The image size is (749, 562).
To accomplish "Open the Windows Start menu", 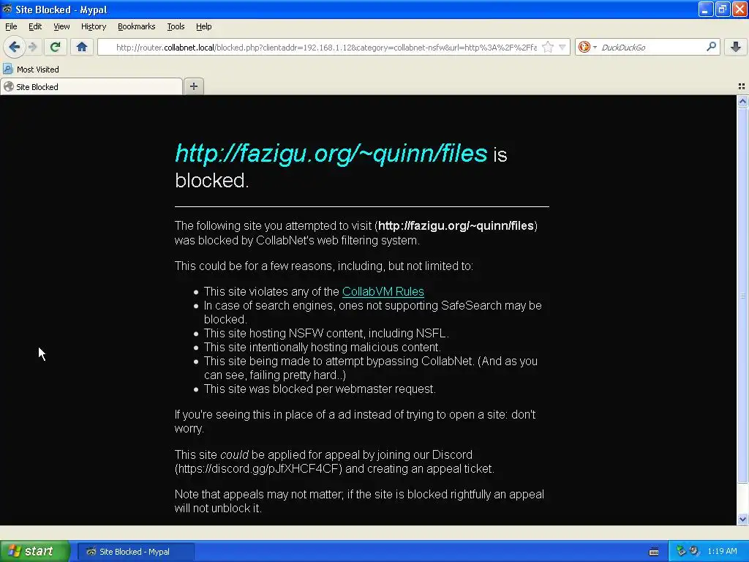I will [34, 552].
